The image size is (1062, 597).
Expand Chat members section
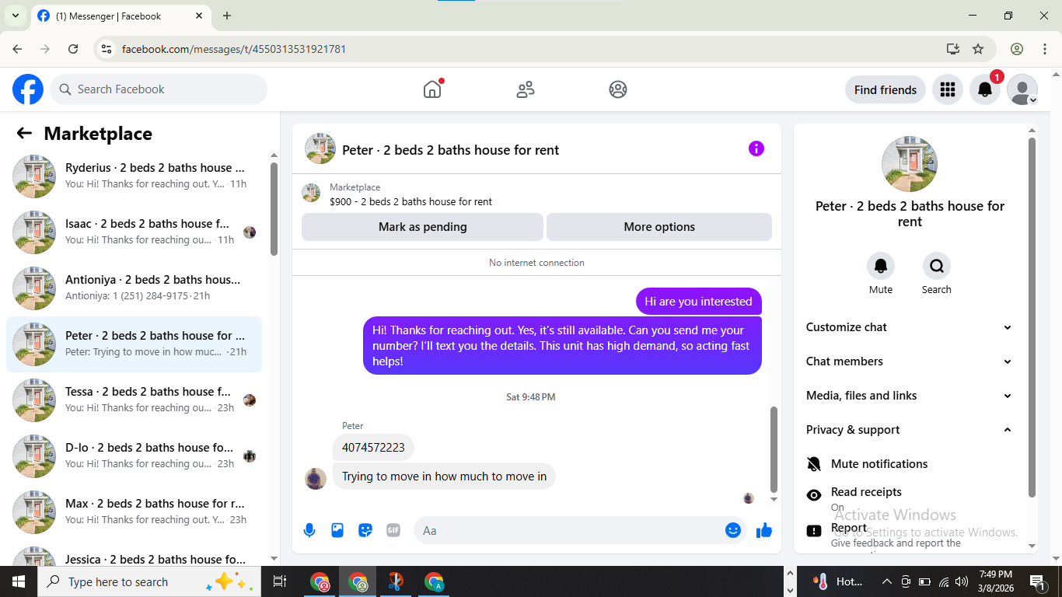(909, 361)
